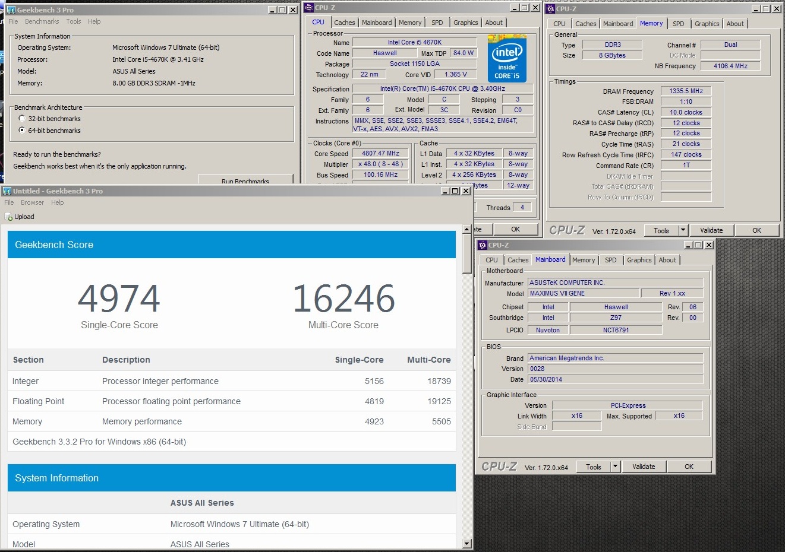This screenshot has width=785, height=552.
Task: Open Tools dropdown arrow in Mainboard CPU-Z window
Action: tap(615, 467)
